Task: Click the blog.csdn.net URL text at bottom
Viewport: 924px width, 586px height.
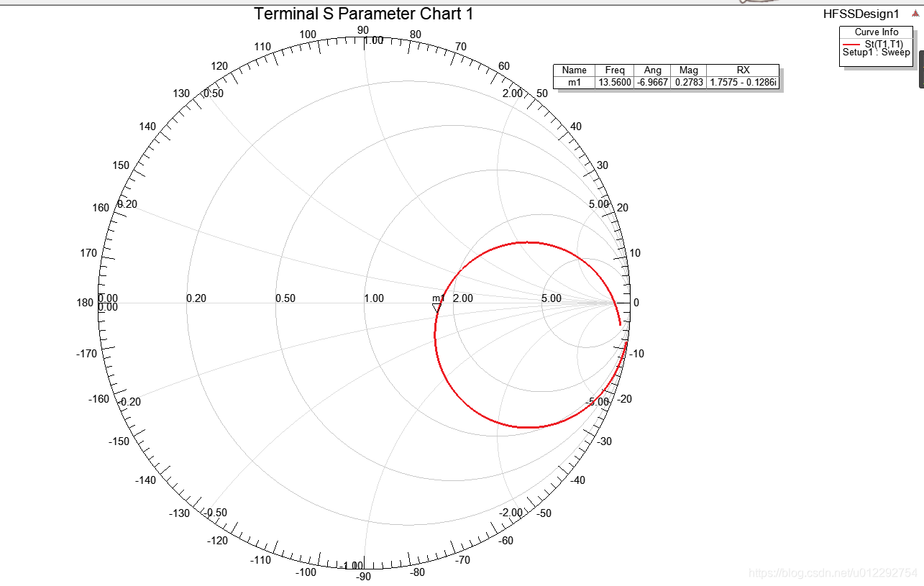Action: [x=833, y=573]
